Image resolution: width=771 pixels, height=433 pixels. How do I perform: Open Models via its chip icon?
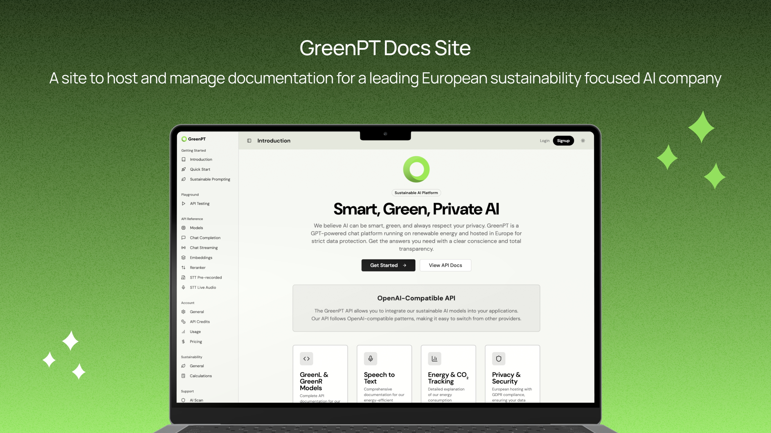(183, 228)
